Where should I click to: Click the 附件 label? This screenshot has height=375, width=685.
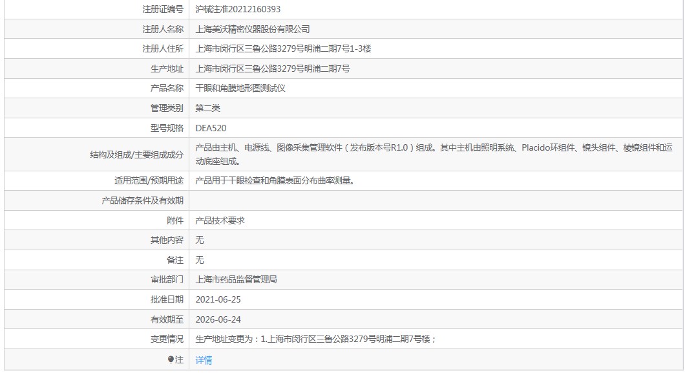[x=175, y=220]
